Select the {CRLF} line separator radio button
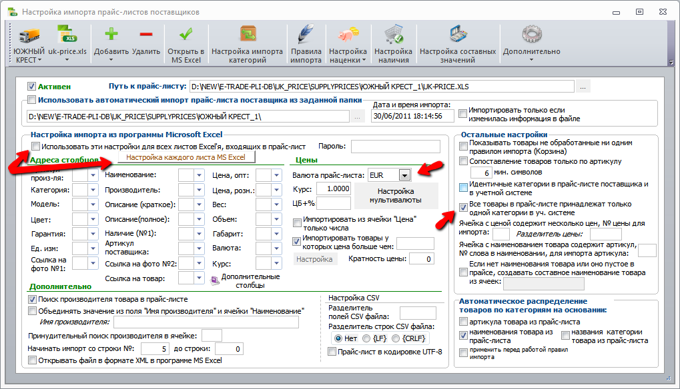680x389 pixels. pos(396,338)
